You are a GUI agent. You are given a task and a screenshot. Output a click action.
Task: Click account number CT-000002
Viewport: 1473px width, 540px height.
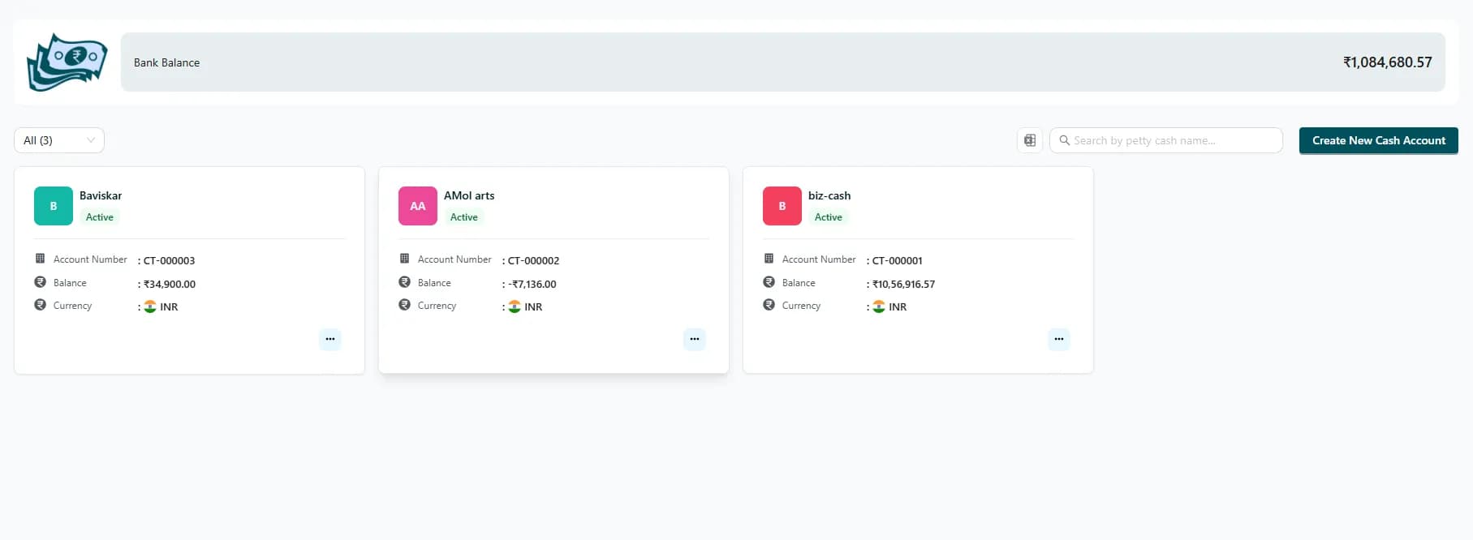533,260
